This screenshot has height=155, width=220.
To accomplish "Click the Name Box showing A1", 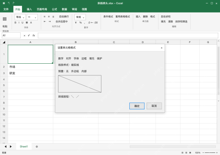I will 11,35.
